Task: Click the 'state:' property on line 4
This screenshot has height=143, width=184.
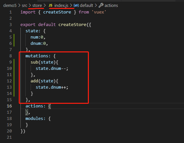Action: 33,31
